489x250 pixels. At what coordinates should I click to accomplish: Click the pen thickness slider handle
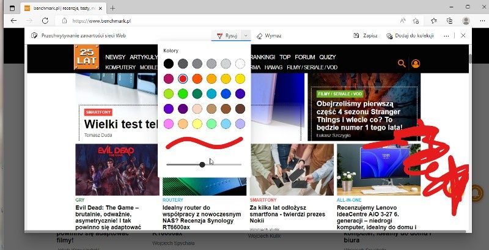pyautogui.click(x=202, y=164)
